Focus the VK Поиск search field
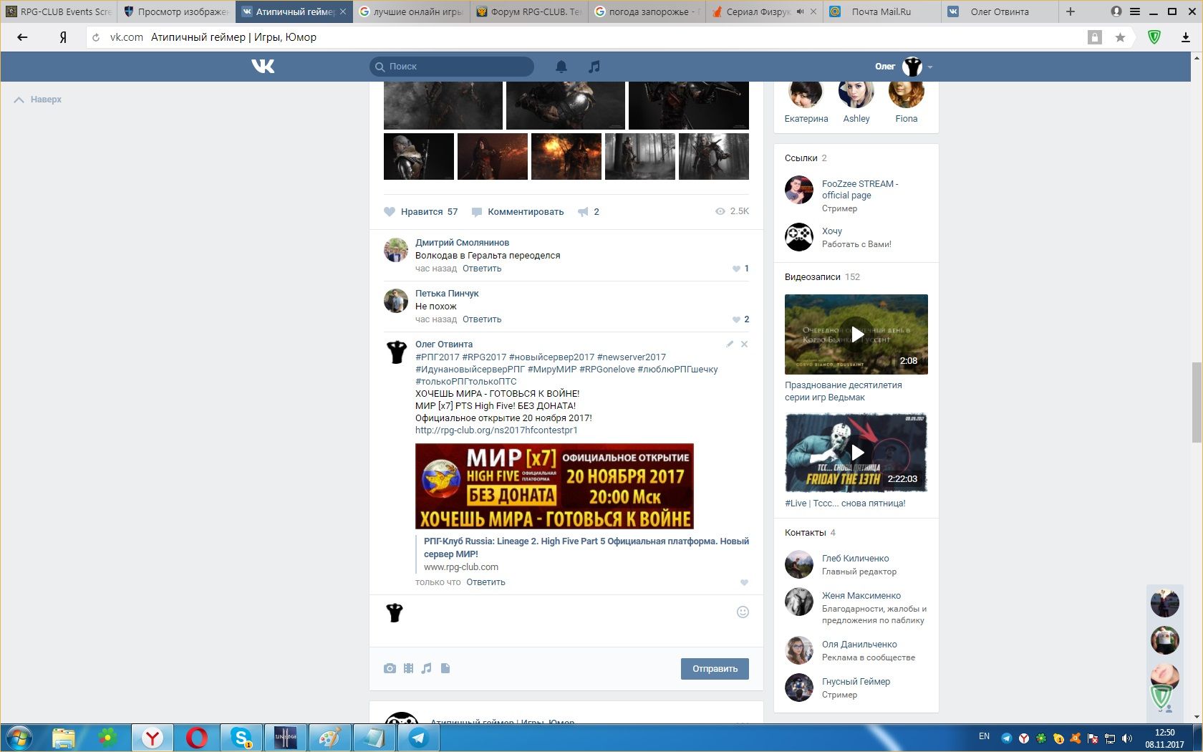This screenshot has width=1203, height=752. click(452, 67)
